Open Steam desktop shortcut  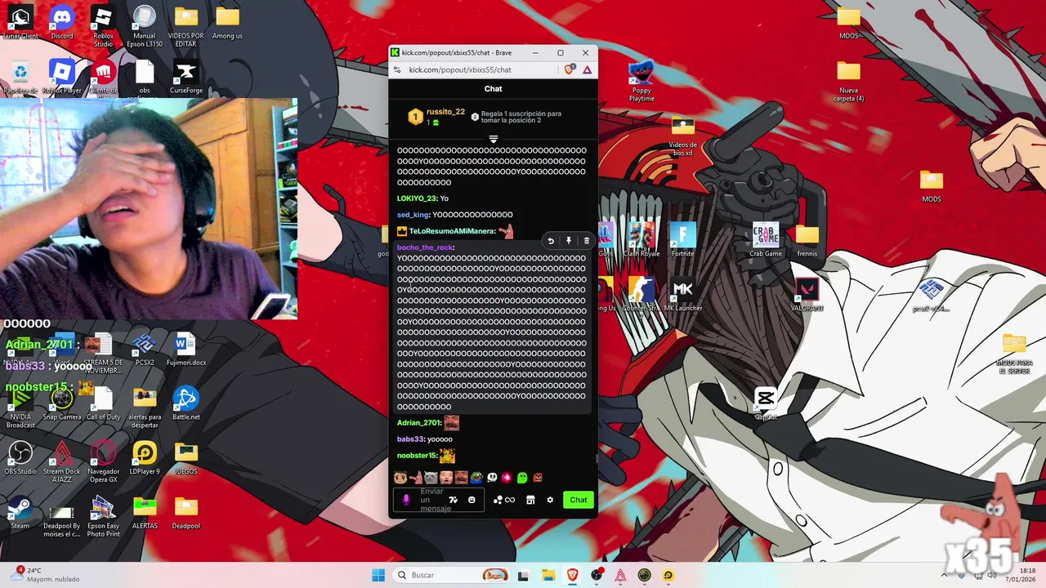[20, 513]
